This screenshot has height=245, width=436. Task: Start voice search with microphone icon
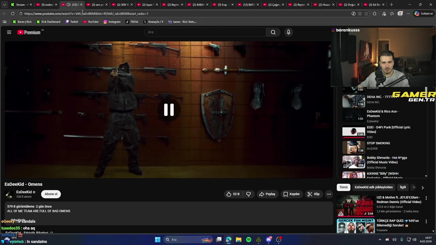point(289,32)
